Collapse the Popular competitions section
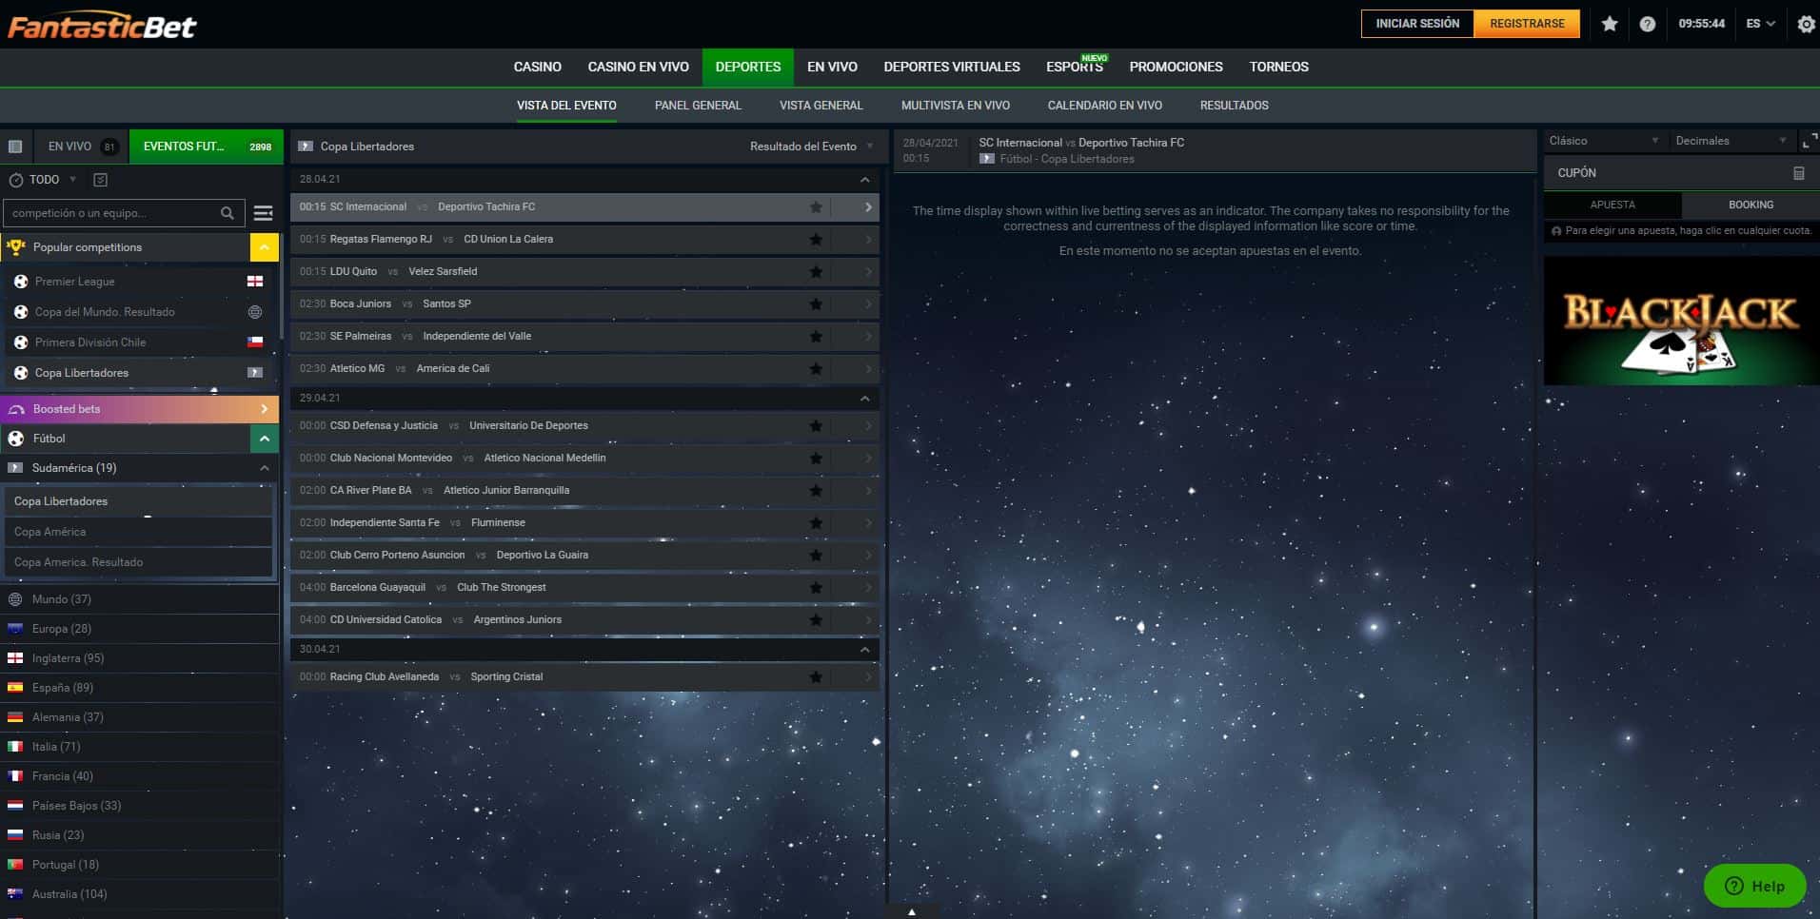 pyautogui.click(x=264, y=247)
